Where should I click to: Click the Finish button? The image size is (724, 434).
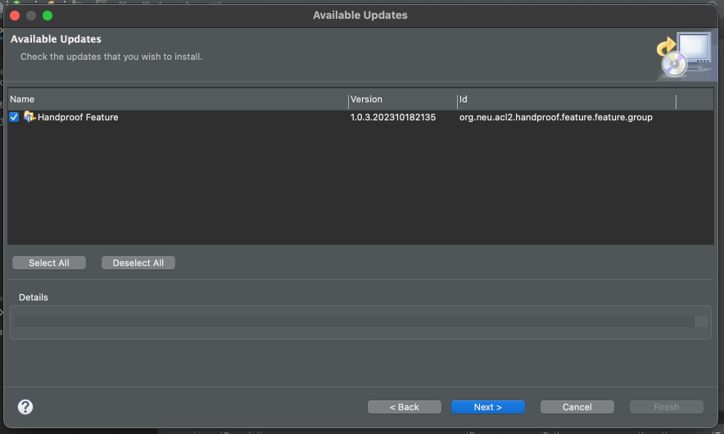[666, 407]
